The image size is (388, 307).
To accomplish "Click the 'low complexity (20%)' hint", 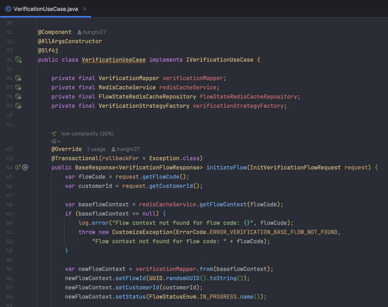I will point(88,134).
